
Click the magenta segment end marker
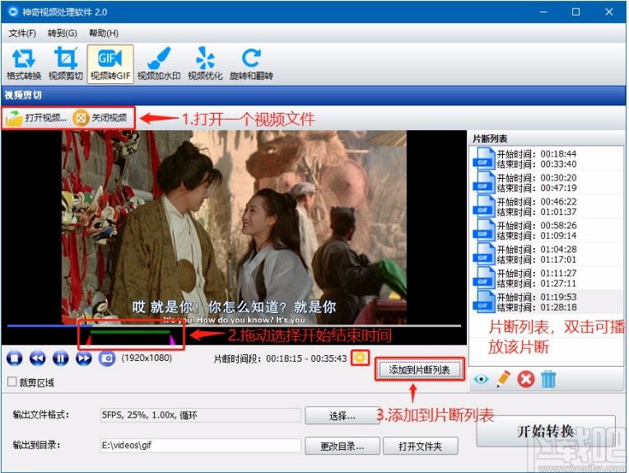pos(172,340)
